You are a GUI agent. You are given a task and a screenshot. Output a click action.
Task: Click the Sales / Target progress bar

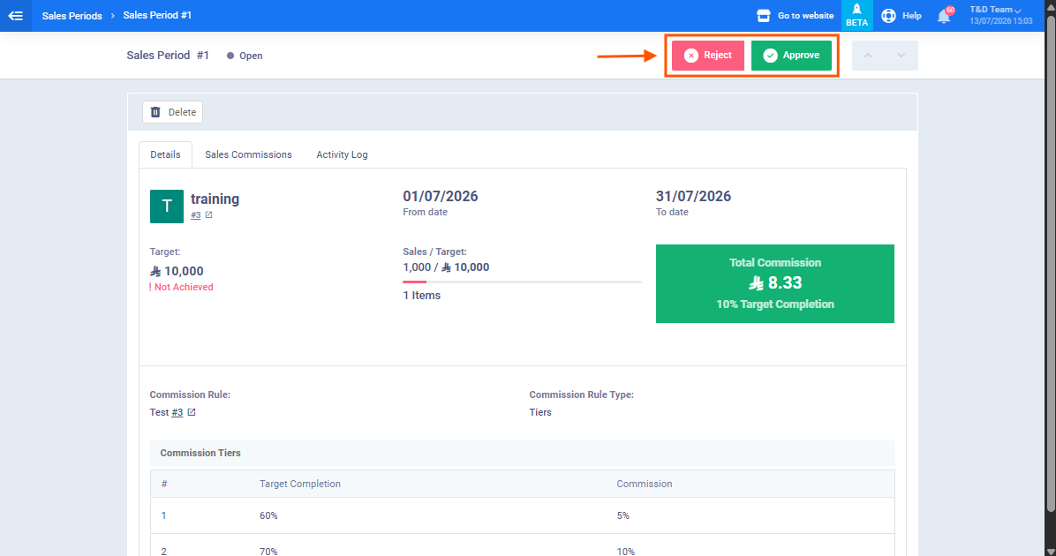[x=522, y=282]
